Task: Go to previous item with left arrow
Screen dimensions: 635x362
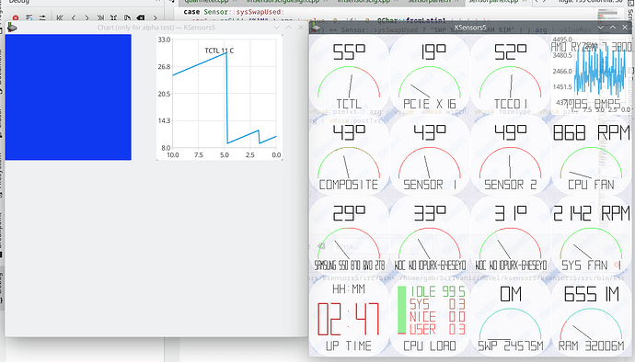Action: 74,17
